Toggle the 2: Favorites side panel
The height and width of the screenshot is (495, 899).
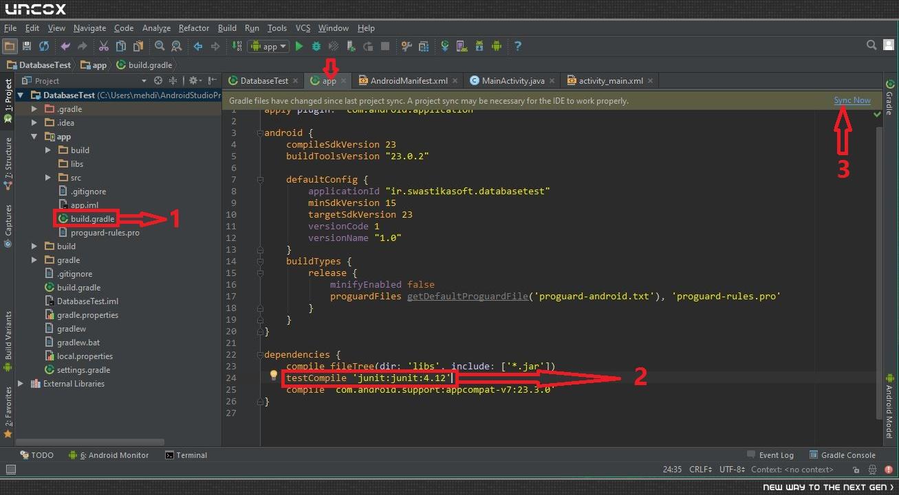coord(8,412)
